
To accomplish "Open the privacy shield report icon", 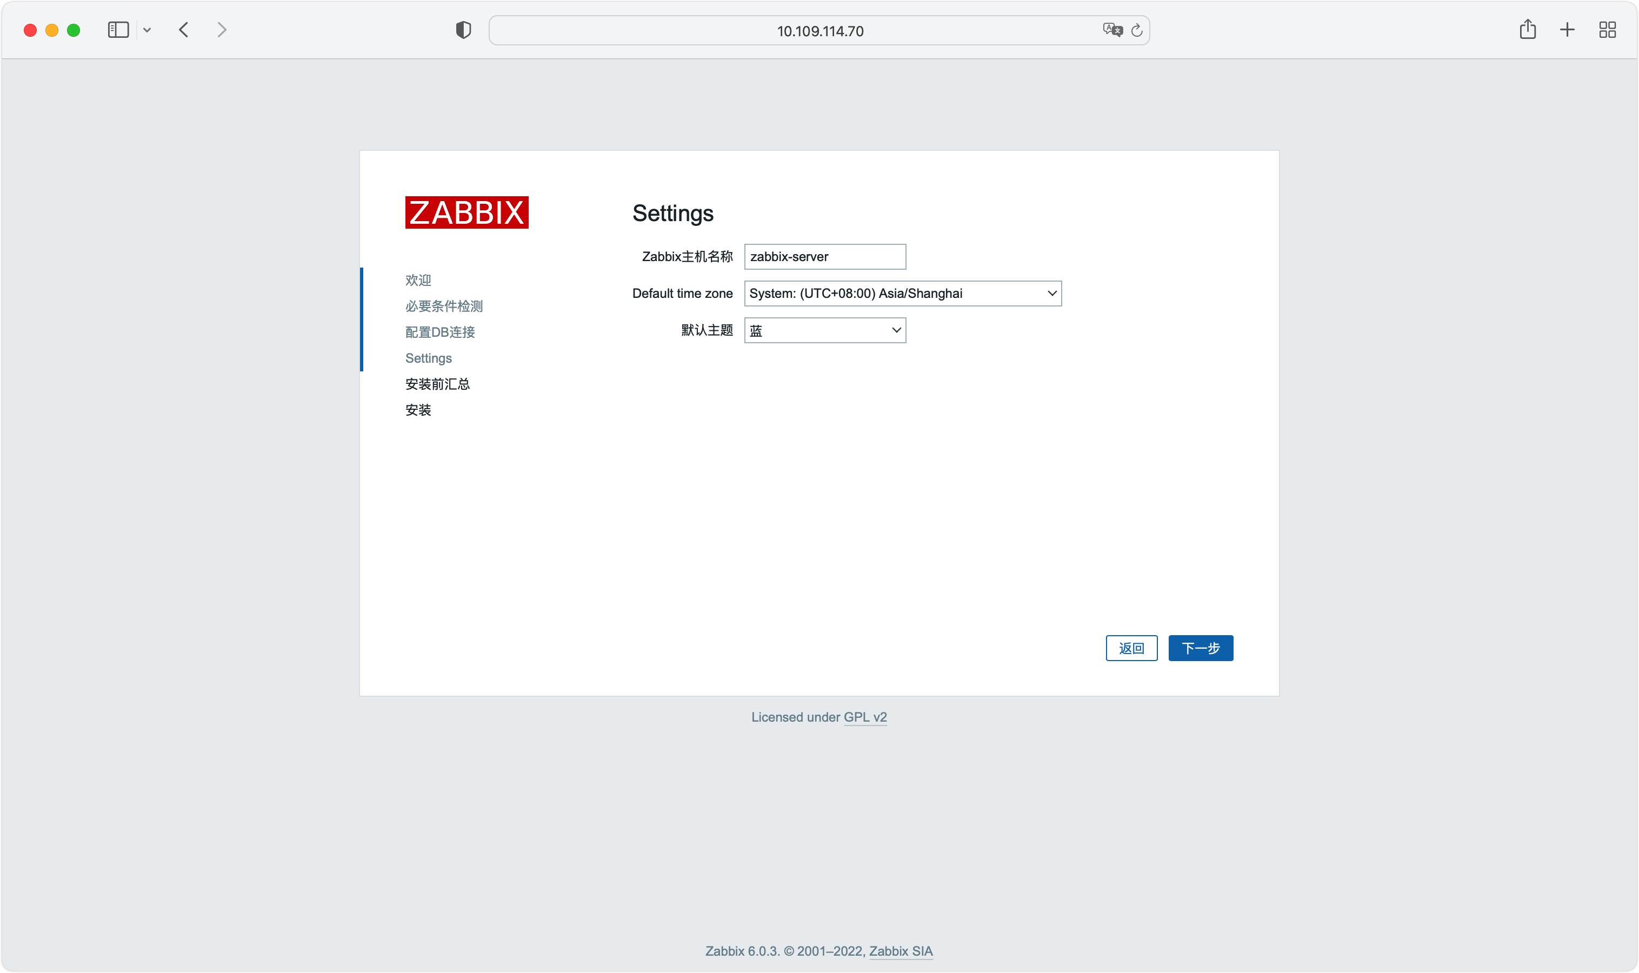I will tap(463, 30).
